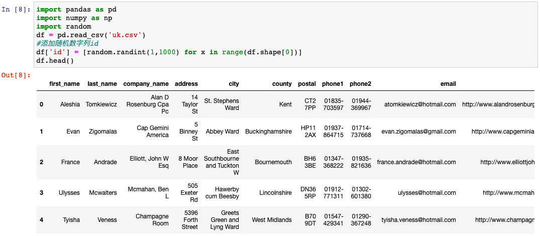
Task: Select the phone1 column header
Action: pos(334,84)
